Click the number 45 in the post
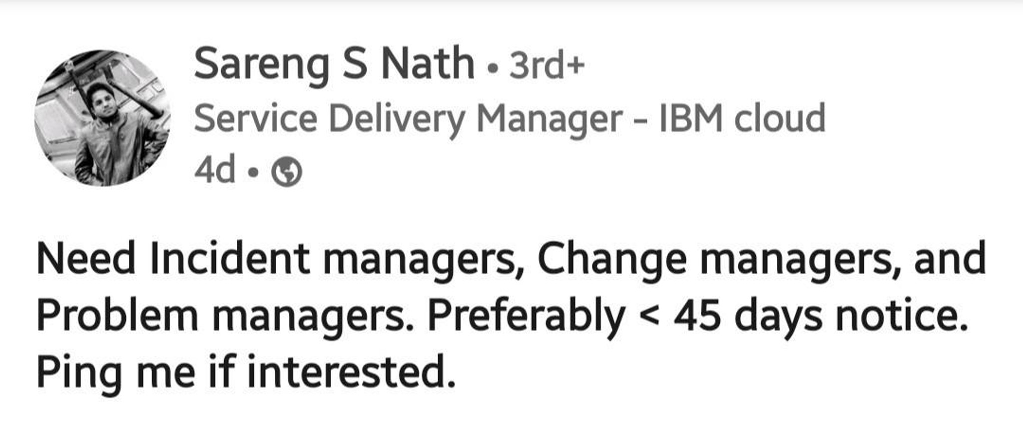The height and width of the screenshot is (425, 1023). (x=697, y=317)
